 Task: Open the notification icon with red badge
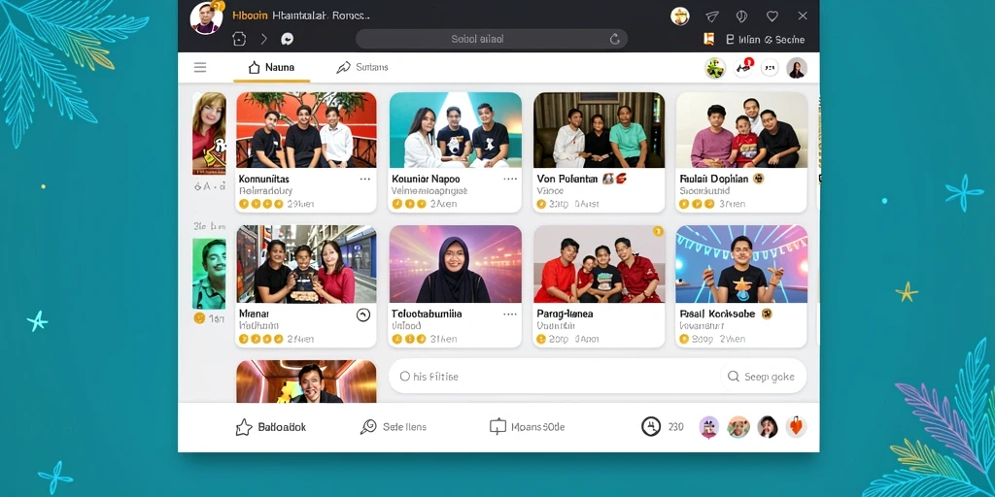[x=743, y=67]
